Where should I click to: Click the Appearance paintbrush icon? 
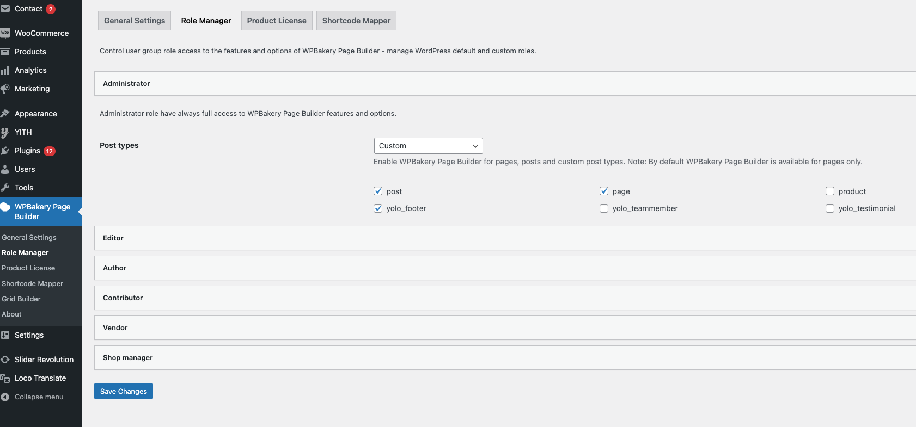point(5,114)
